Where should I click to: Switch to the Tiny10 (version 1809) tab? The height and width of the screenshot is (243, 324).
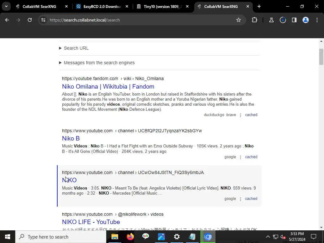(x=163, y=6)
